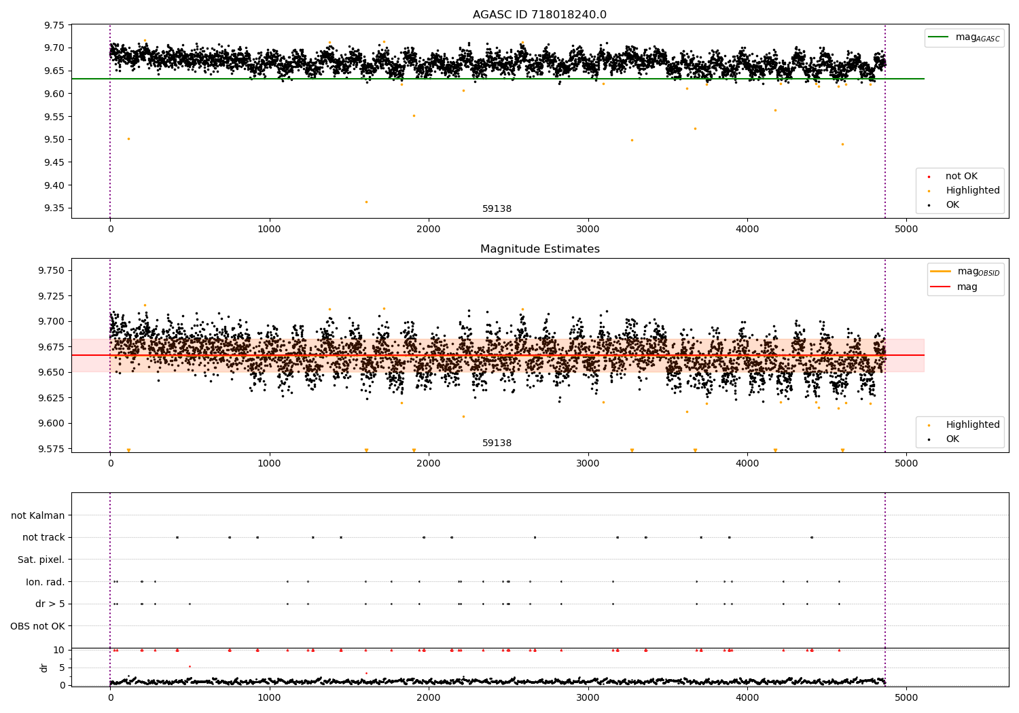Click the "9.575" y-tick on Magnitude Estimates plot

pos(52,449)
